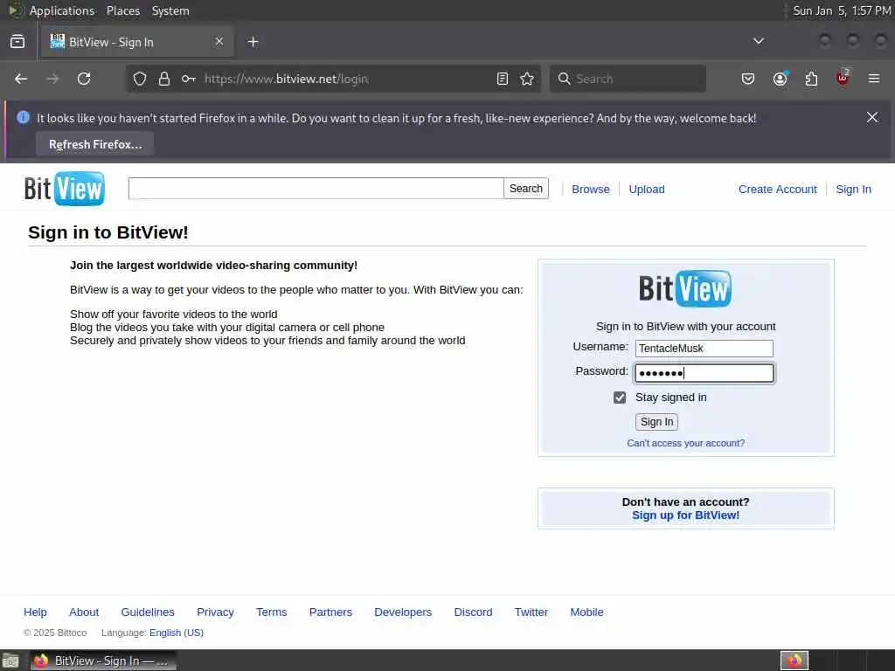This screenshot has height=671, width=895.
Task: Open Browse in the BitView header
Action: tap(591, 190)
